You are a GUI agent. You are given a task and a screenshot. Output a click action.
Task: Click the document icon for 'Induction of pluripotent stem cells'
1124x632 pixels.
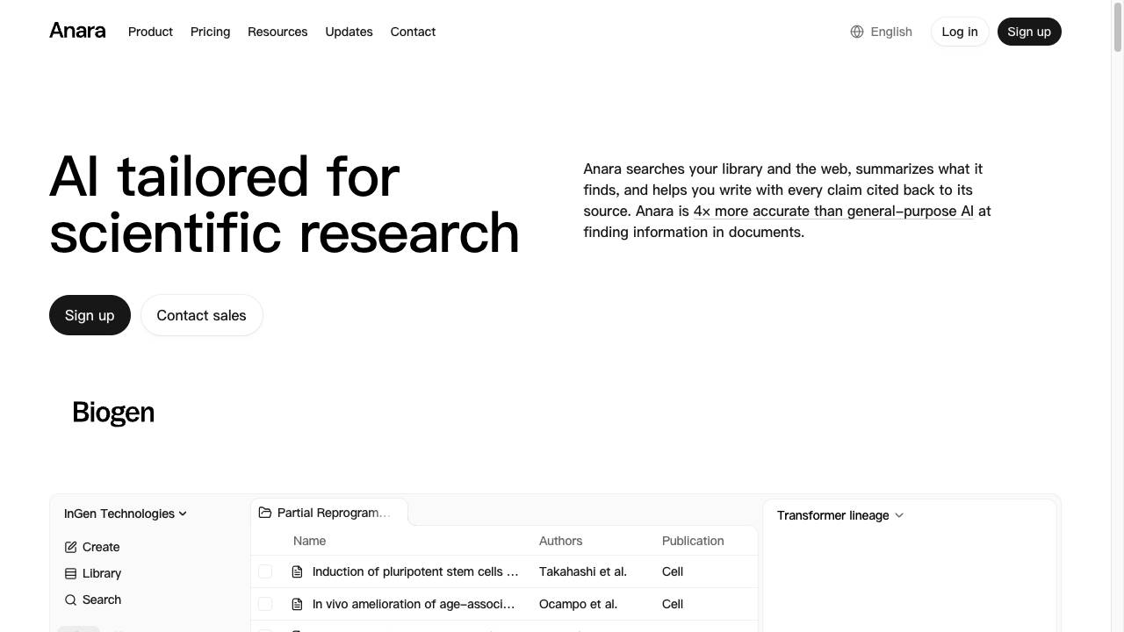click(x=297, y=571)
